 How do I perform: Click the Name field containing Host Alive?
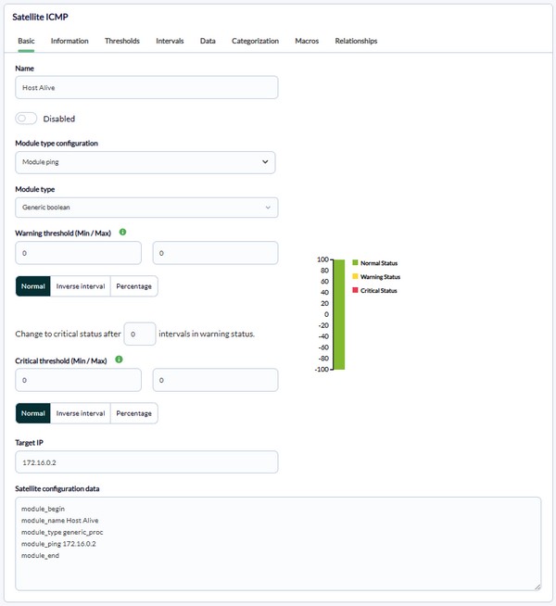point(146,87)
